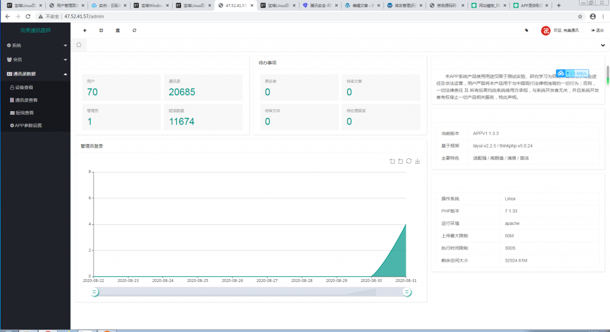The image size is (610, 332).
Task: Click the refresh icon in admin toolbar
Action: click(134, 30)
